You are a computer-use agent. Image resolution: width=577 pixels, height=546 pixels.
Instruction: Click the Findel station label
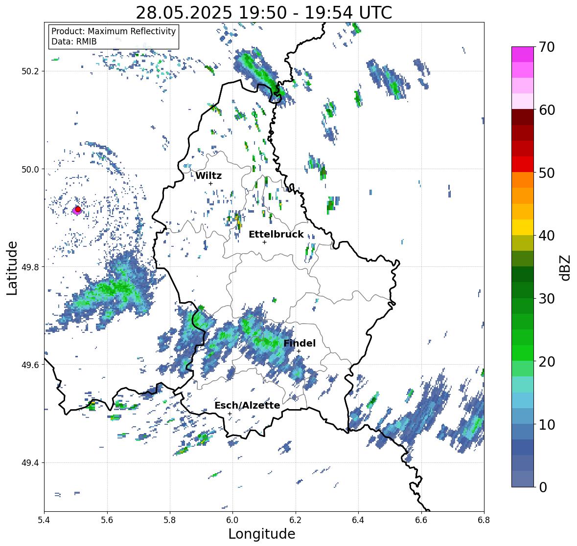coord(300,343)
